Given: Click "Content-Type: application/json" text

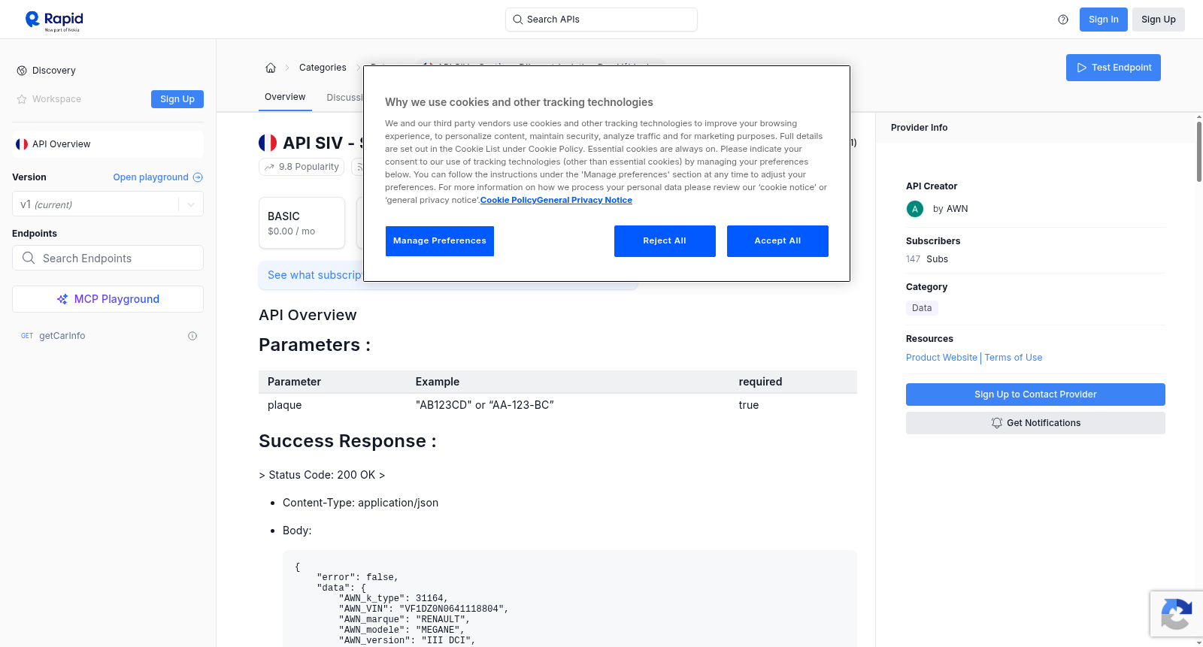Looking at the screenshot, I should 360,503.
